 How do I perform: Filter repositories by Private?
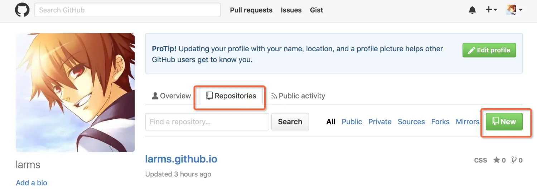tap(380, 122)
